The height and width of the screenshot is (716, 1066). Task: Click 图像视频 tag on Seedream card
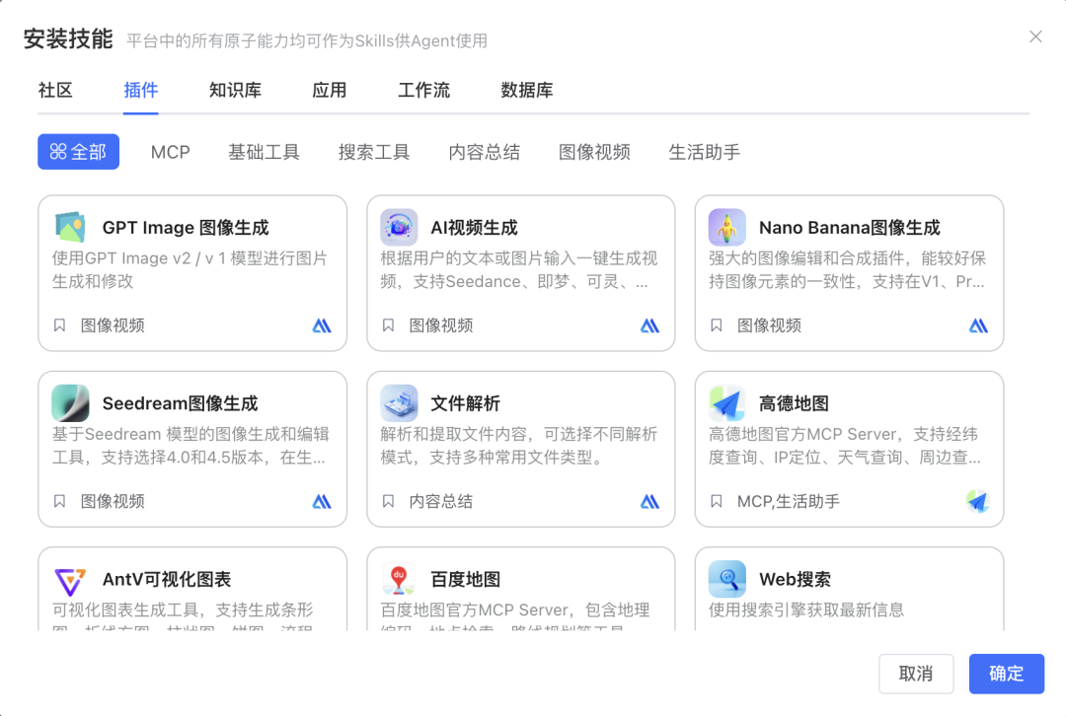113,501
